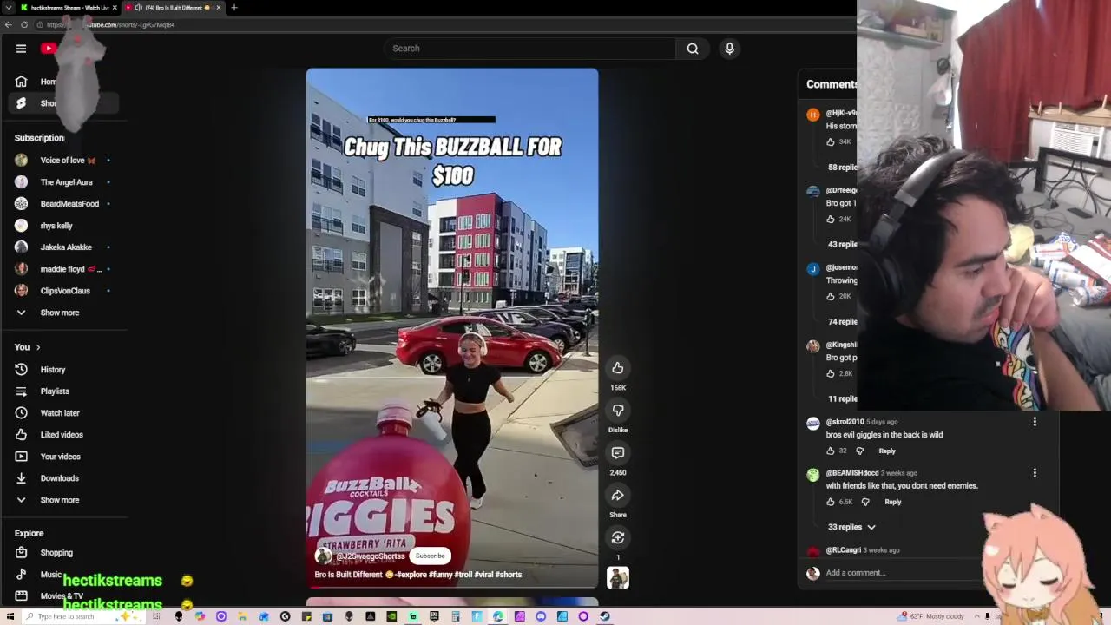
Task: Open ClipsVonClaus subscription
Action: pyautogui.click(x=65, y=291)
